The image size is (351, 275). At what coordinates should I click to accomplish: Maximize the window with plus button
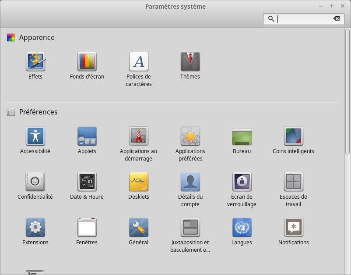click(x=332, y=6)
